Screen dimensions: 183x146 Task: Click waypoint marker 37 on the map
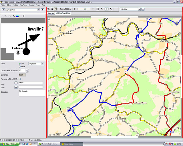tap(140, 30)
